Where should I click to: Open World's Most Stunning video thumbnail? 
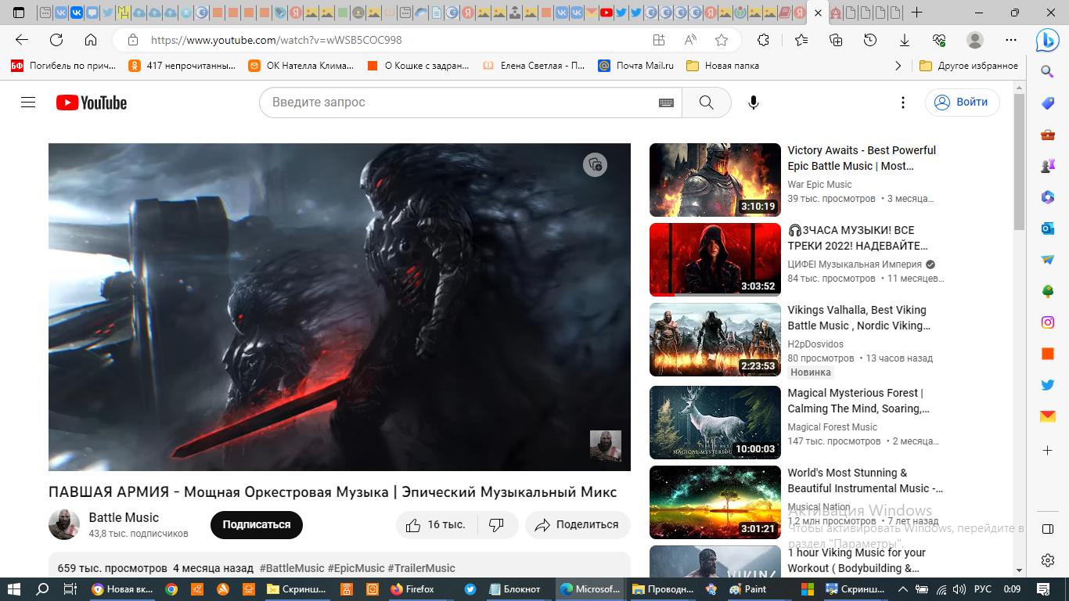pyautogui.click(x=715, y=502)
